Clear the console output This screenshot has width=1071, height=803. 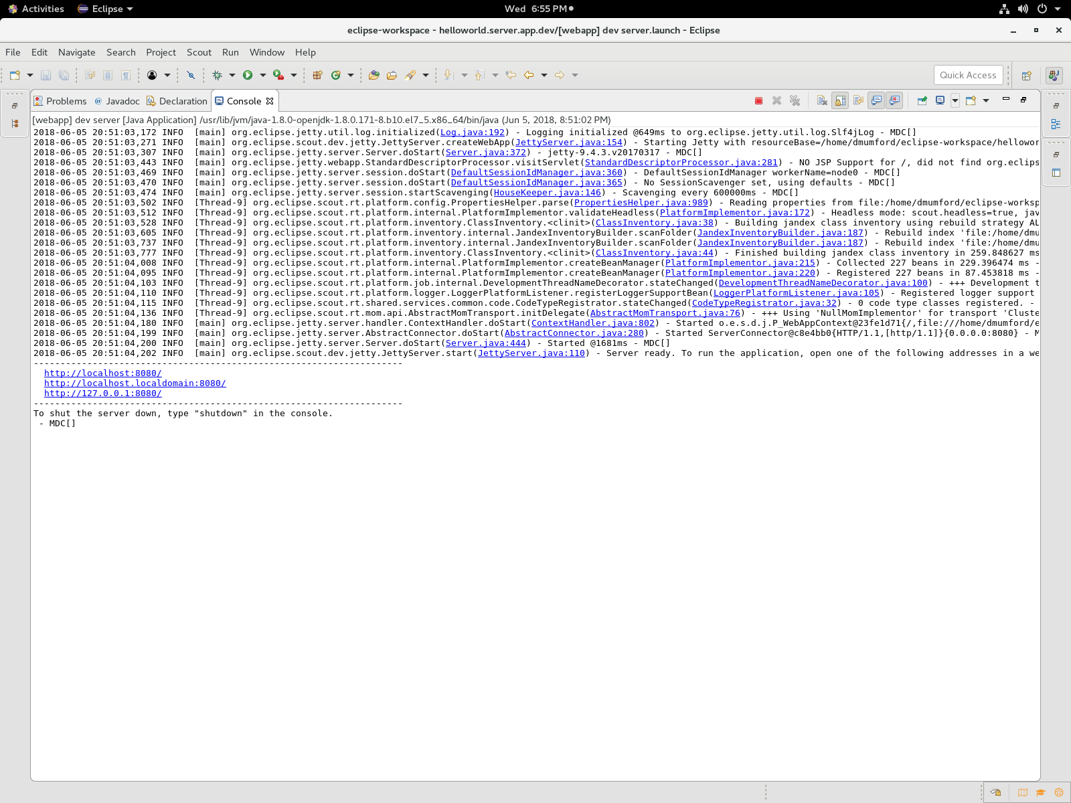point(822,101)
